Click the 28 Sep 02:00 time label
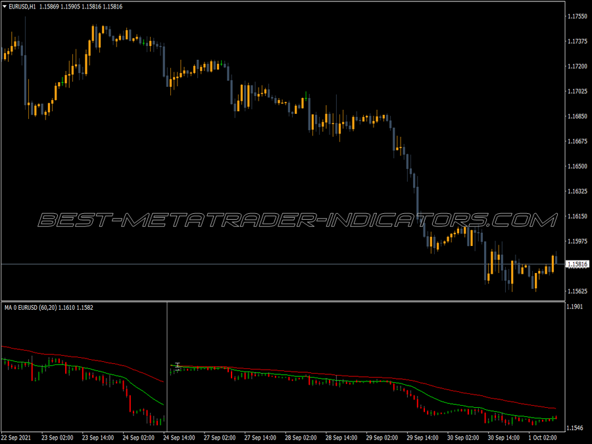 tap(301, 437)
